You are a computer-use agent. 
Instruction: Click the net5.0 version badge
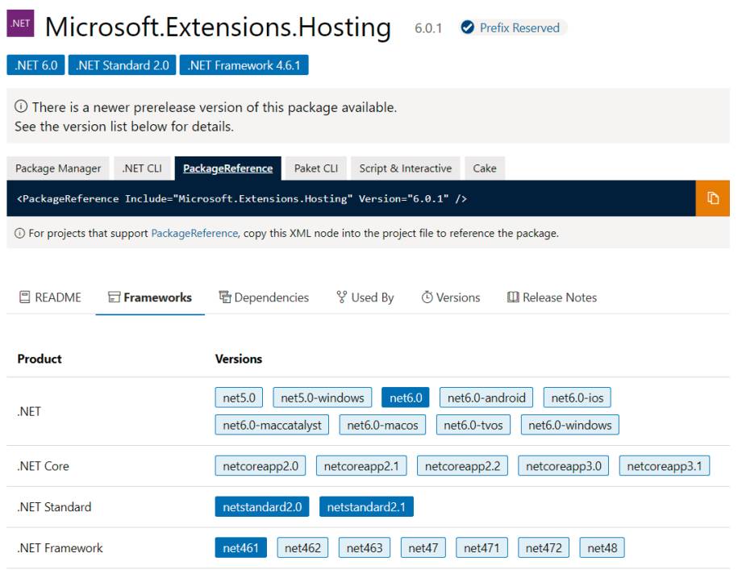pyautogui.click(x=239, y=398)
